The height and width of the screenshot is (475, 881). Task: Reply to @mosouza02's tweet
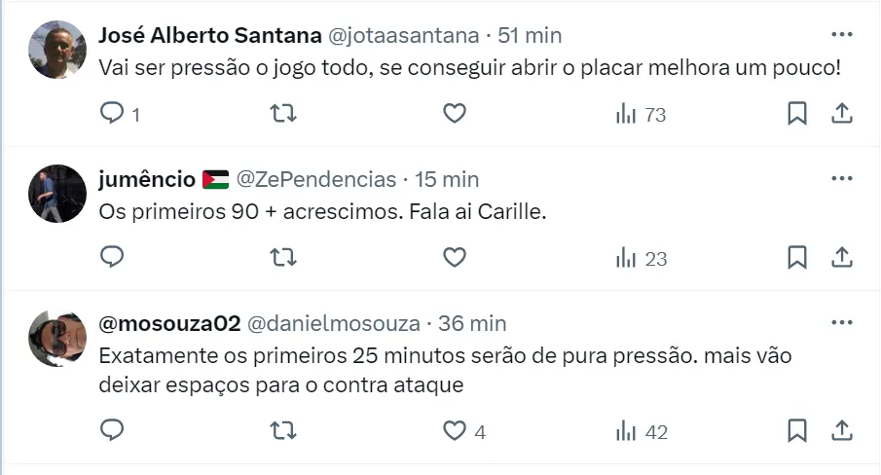click(x=113, y=430)
